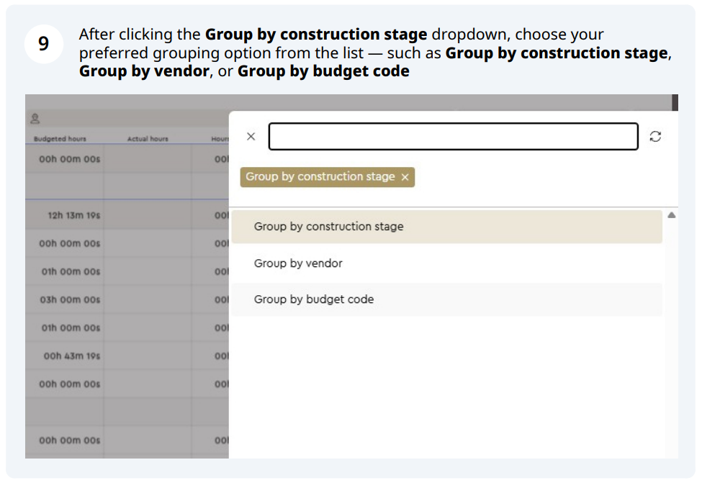Click the refresh icon beside the search field
The image size is (702, 483).
pyautogui.click(x=654, y=137)
